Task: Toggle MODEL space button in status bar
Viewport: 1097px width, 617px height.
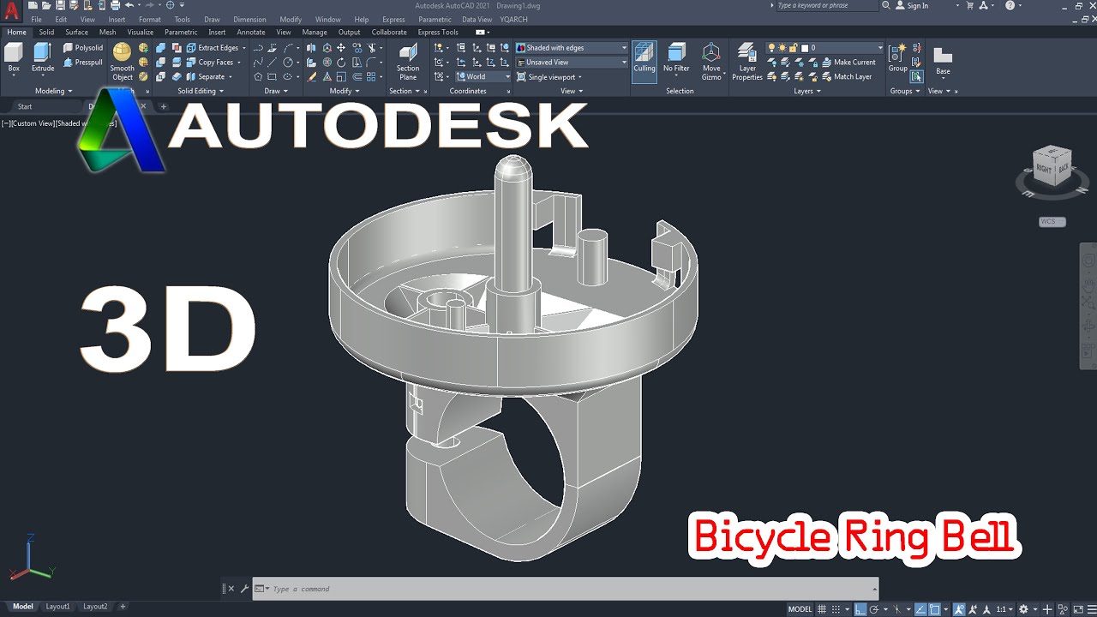Action: [800, 608]
